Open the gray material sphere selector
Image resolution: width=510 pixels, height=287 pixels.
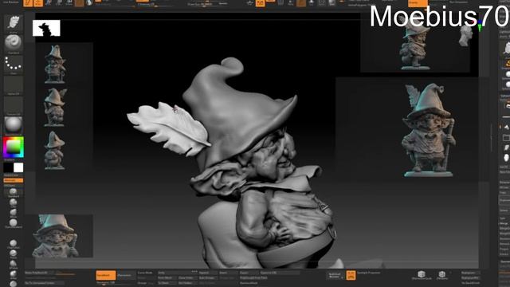[14, 124]
